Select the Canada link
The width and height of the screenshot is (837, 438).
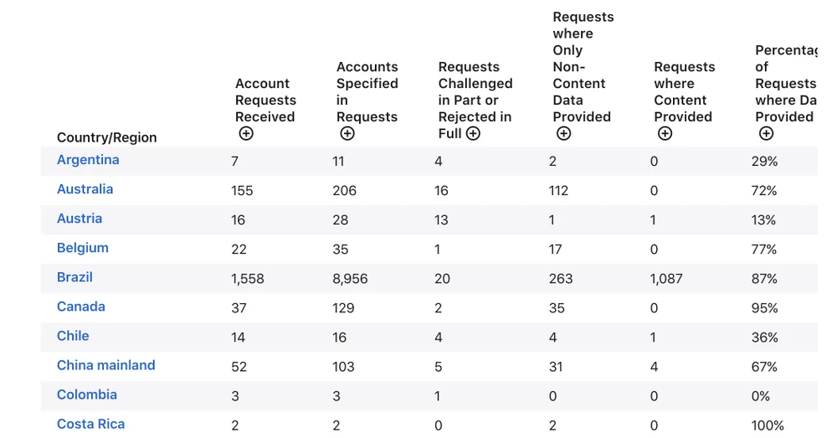(x=81, y=307)
